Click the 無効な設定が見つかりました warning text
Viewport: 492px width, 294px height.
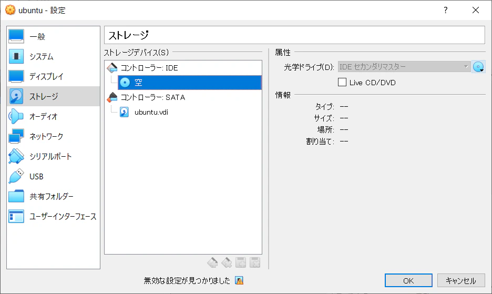point(187,280)
